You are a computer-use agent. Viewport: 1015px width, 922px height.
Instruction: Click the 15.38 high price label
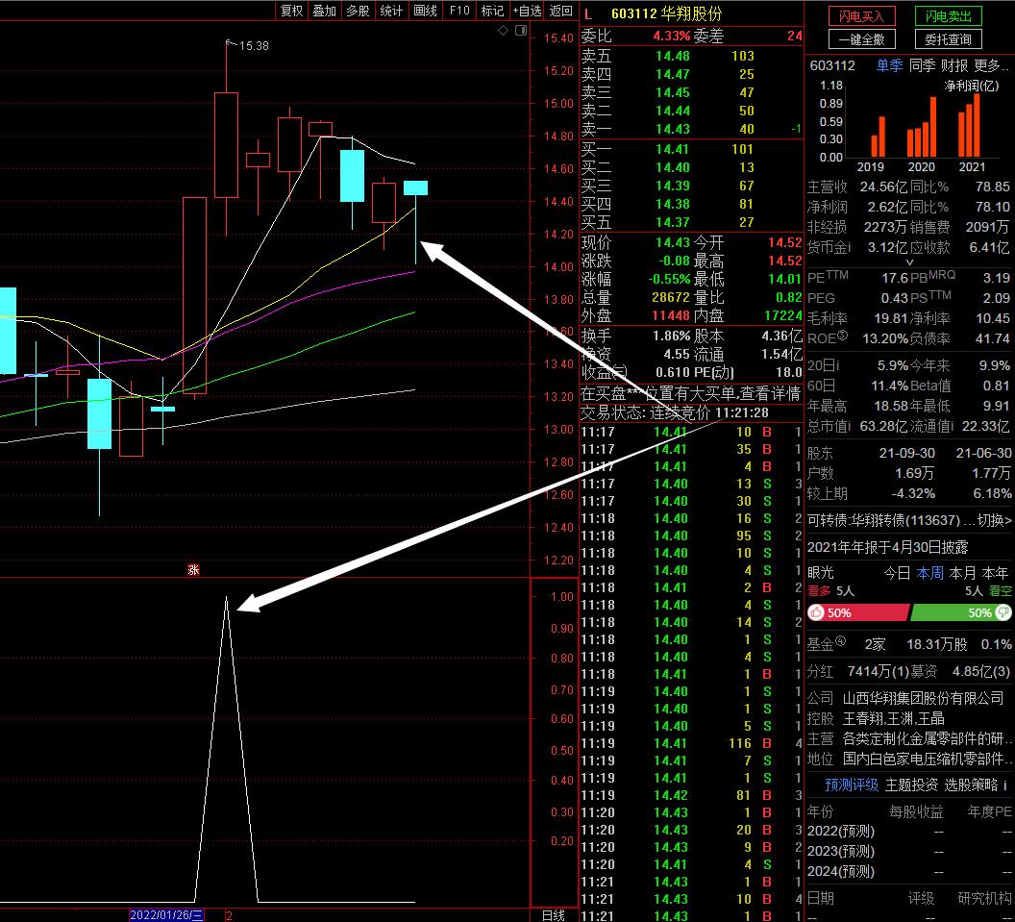[253, 45]
